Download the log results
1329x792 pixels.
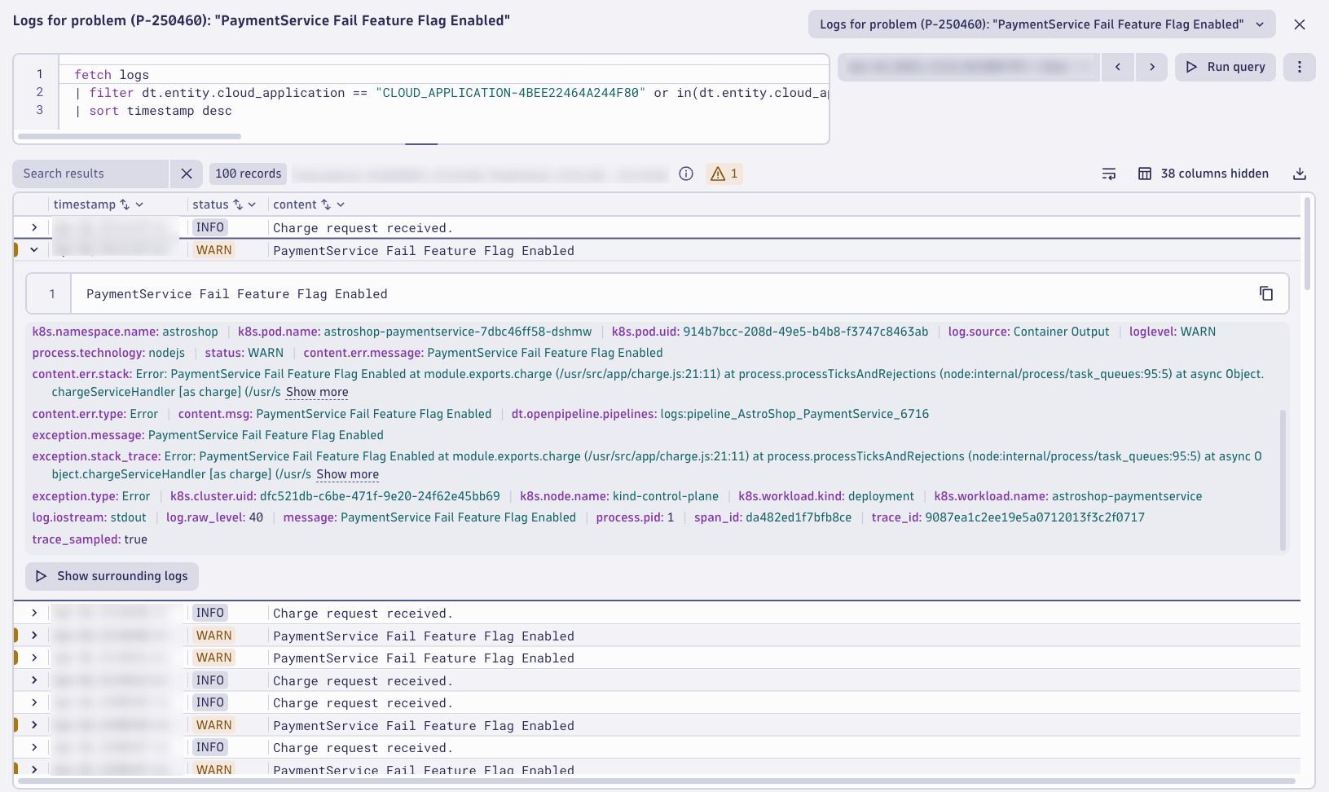[x=1300, y=174]
